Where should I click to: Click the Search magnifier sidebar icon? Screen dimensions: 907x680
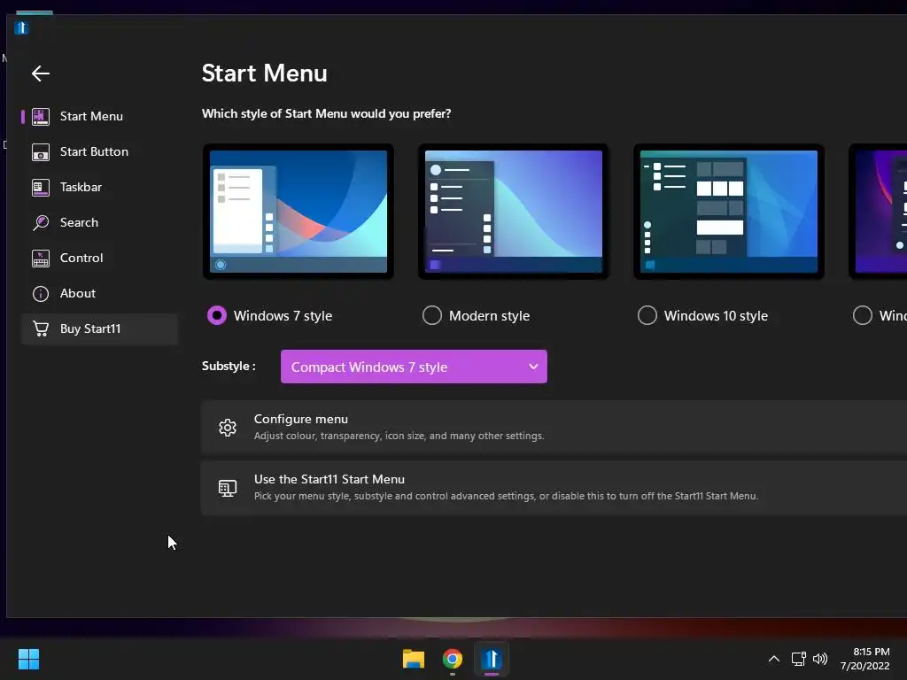pos(41,222)
